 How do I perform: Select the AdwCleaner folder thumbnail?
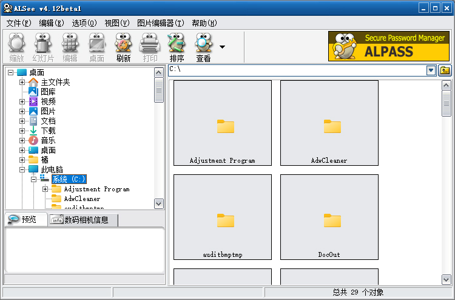click(x=329, y=123)
